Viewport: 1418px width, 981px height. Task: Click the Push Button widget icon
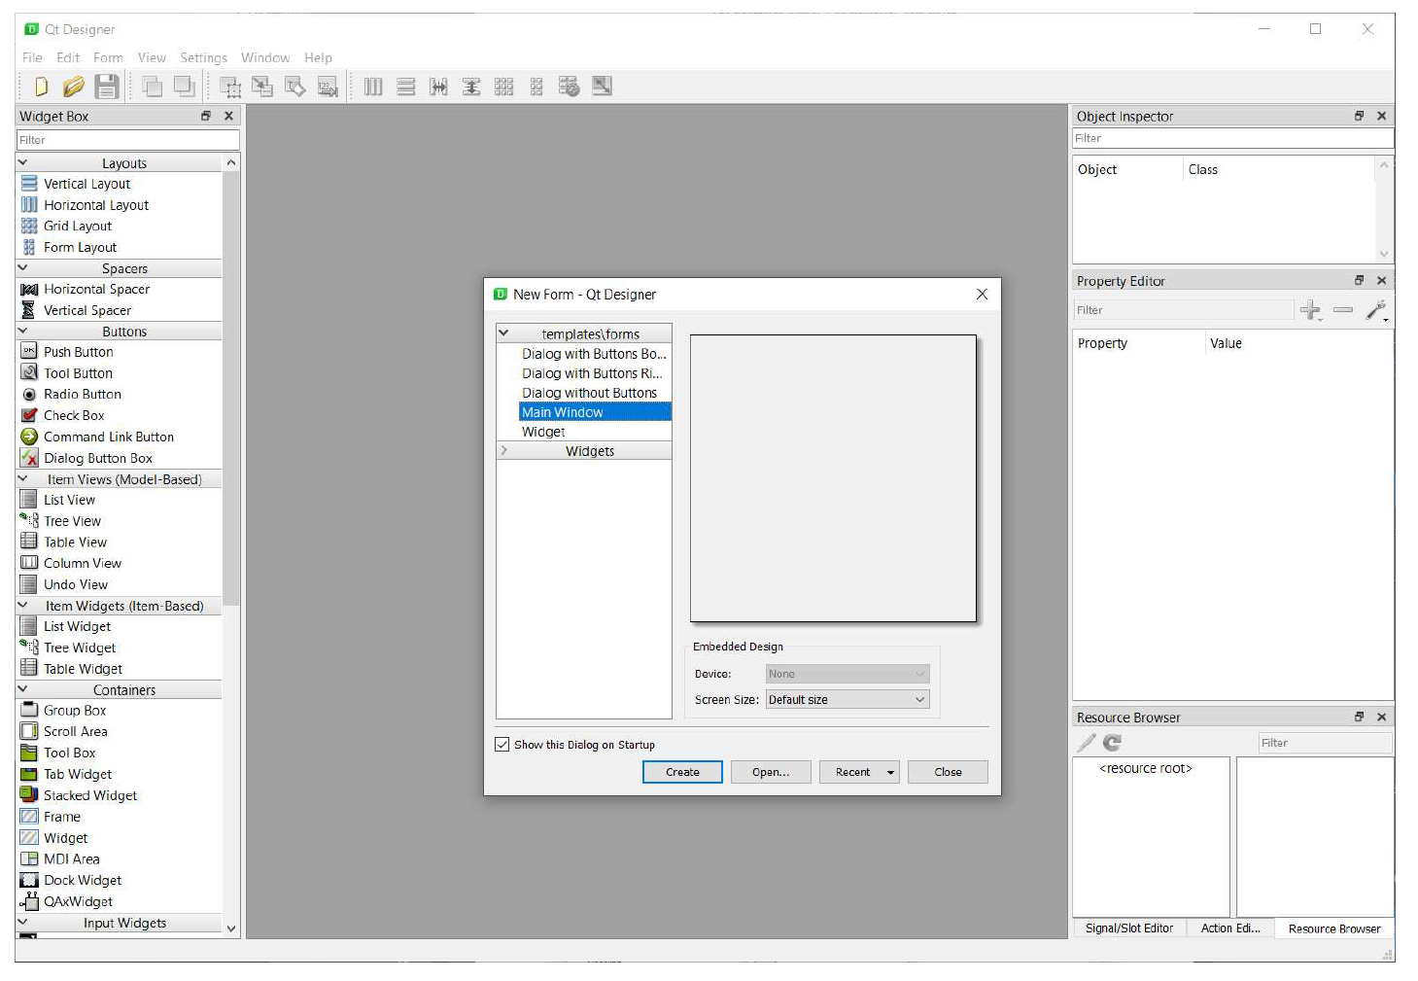[29, 351]
